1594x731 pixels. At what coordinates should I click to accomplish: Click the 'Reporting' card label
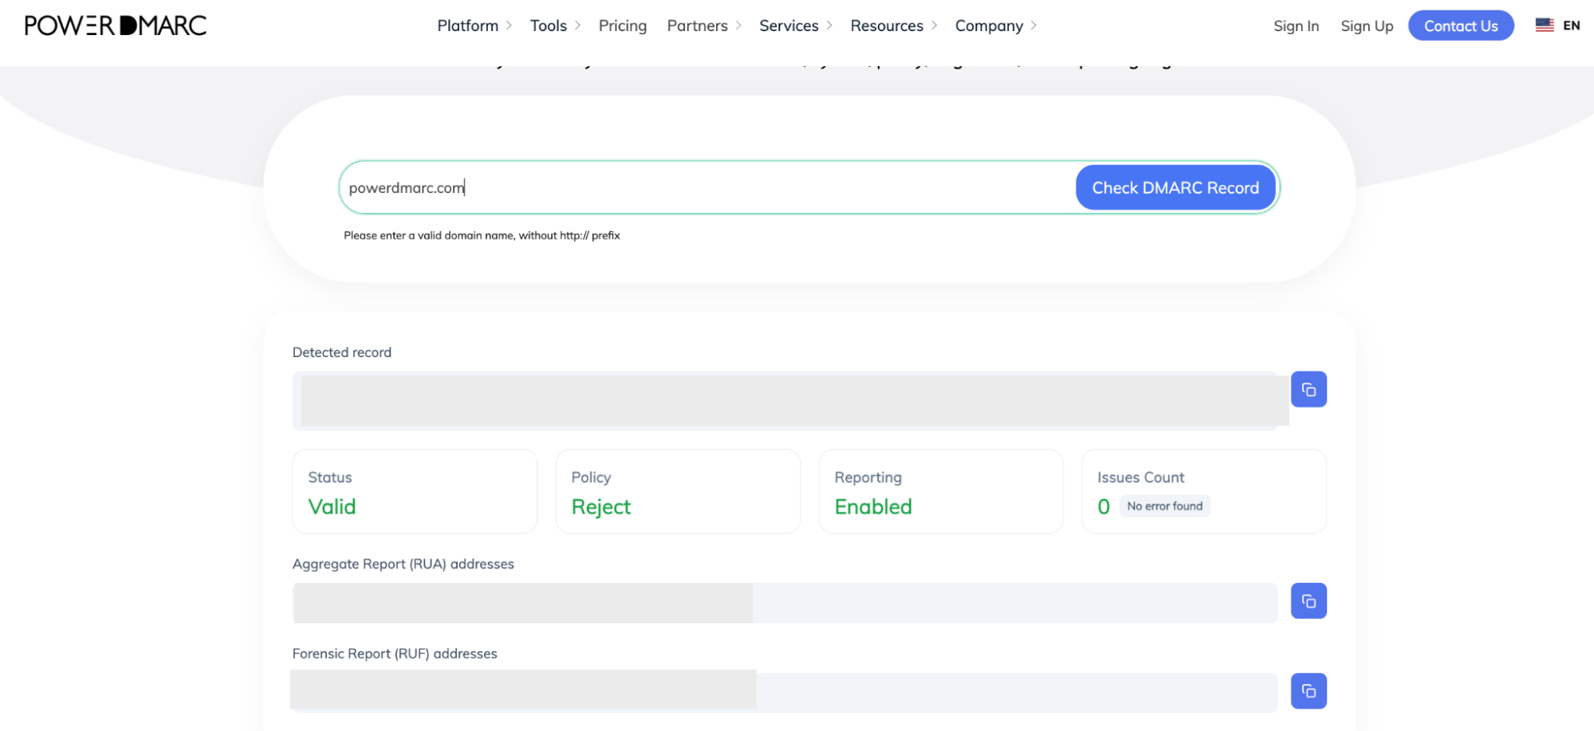pos(868,478)
